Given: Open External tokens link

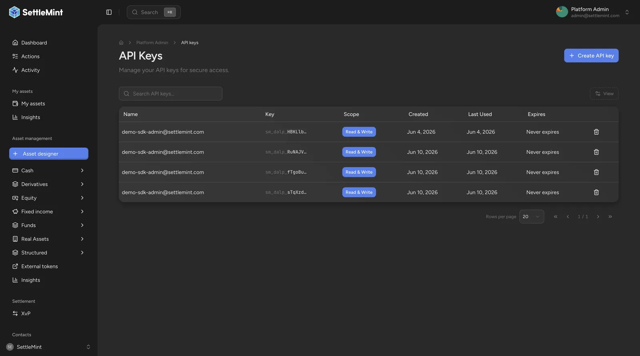Looking at the screenshot, I should coord(49,267).
